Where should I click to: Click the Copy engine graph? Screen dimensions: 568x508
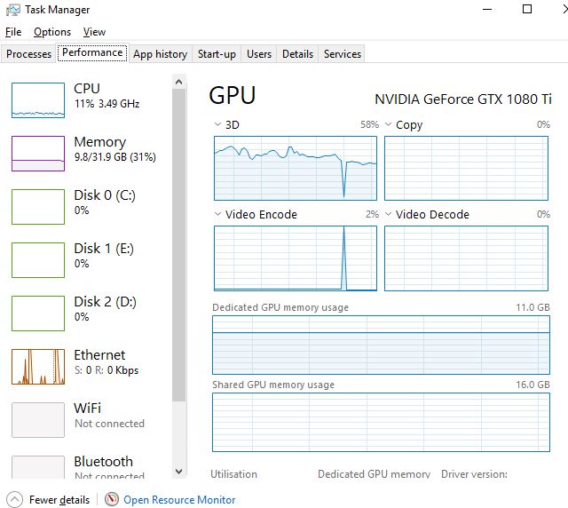[x=466, y=168]
